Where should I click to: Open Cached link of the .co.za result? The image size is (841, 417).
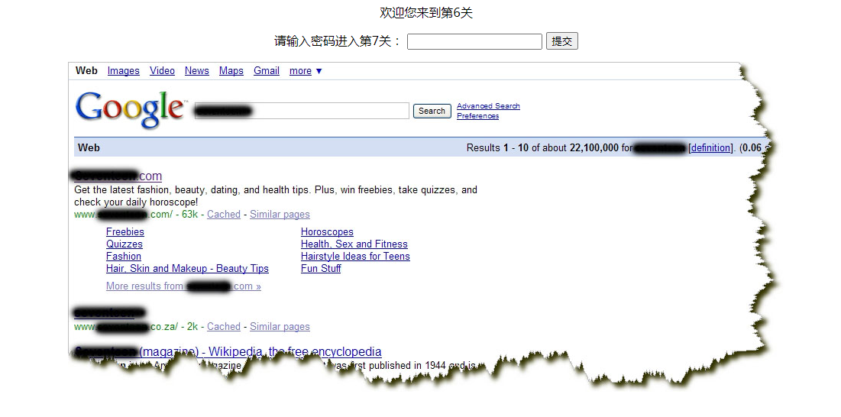click(x=224, y=326)
